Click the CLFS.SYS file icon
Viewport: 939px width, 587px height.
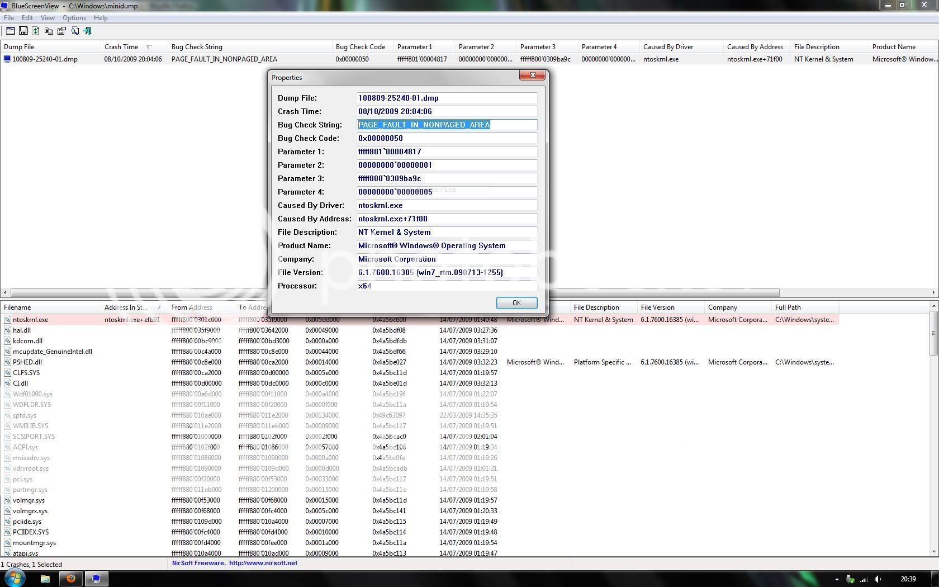coord(8,373)
